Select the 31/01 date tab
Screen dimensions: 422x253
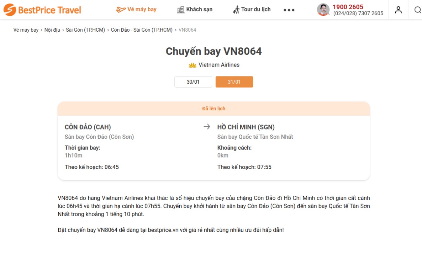[234, 82]
